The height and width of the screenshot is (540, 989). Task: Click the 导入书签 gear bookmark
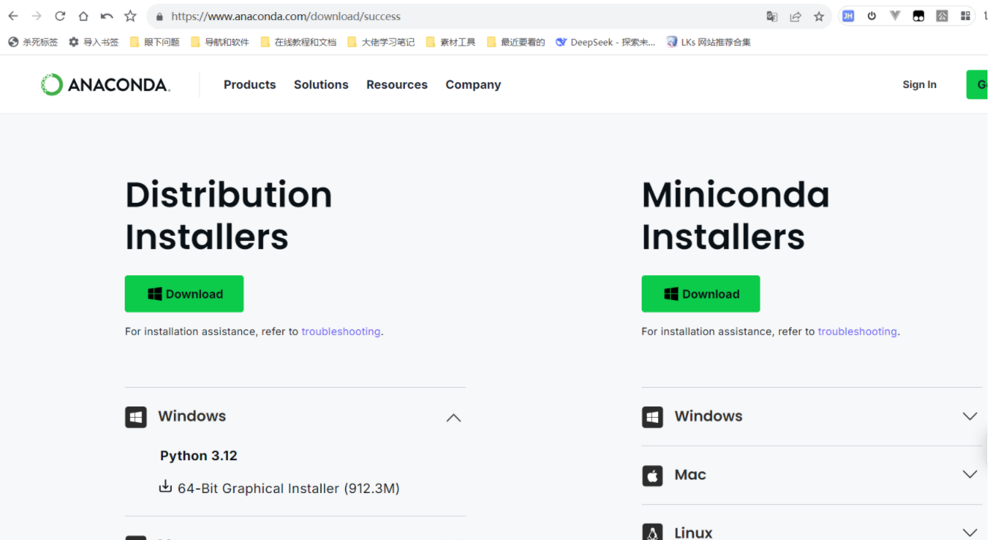click(x=93, y=43)
